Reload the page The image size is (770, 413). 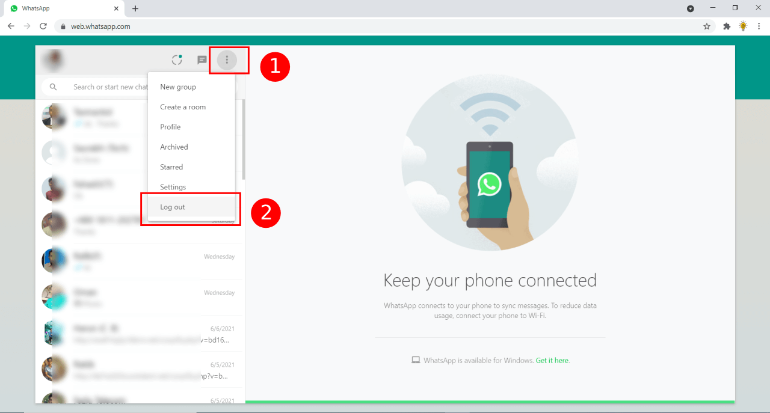tap(43, 26)
